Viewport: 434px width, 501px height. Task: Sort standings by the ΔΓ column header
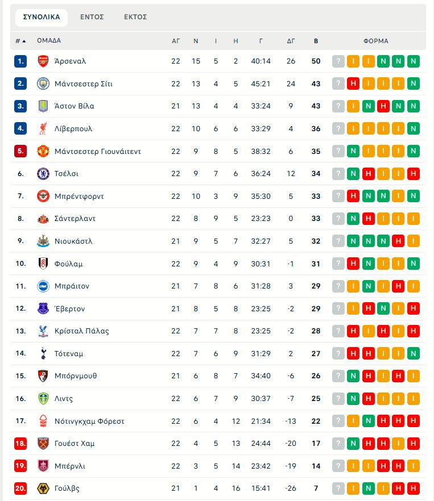coord(291,41)
